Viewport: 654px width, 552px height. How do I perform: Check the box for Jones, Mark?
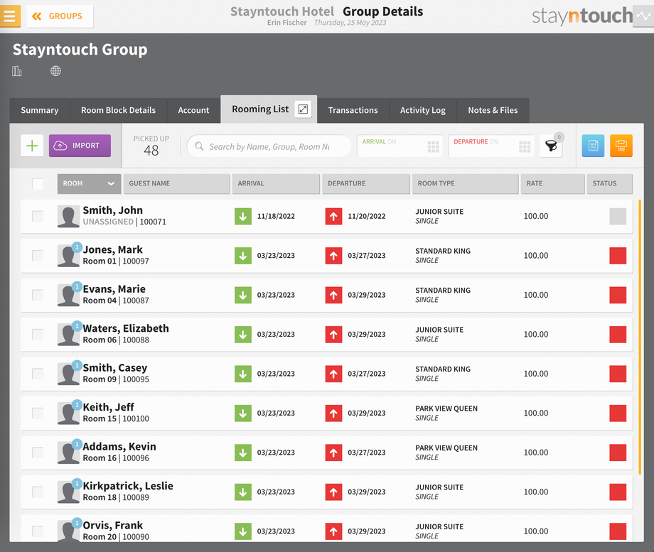coord(38,256)
